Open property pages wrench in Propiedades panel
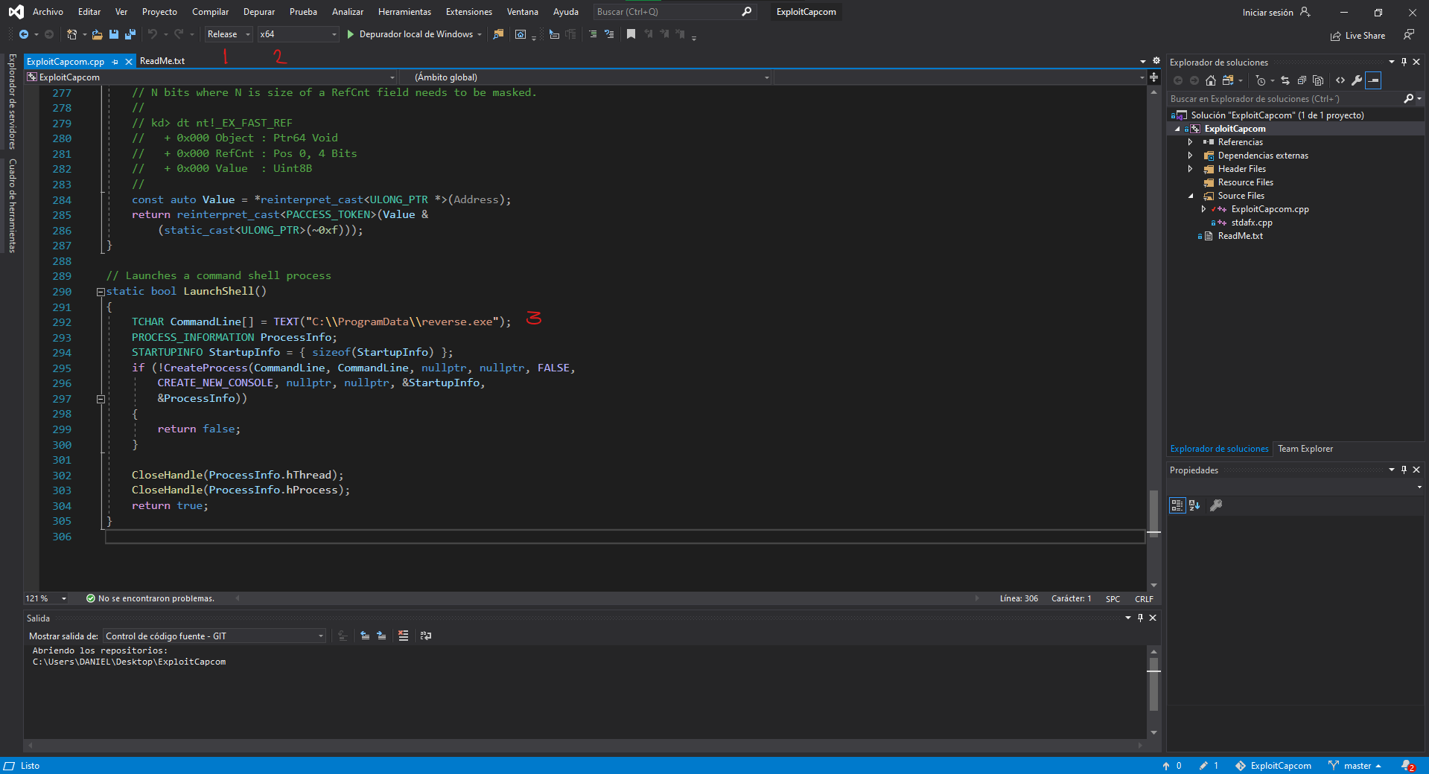 coord(1216,505)
